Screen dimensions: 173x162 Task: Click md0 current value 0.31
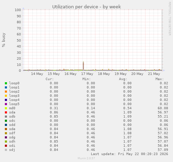pyautogui.click(x=54, y=108)
